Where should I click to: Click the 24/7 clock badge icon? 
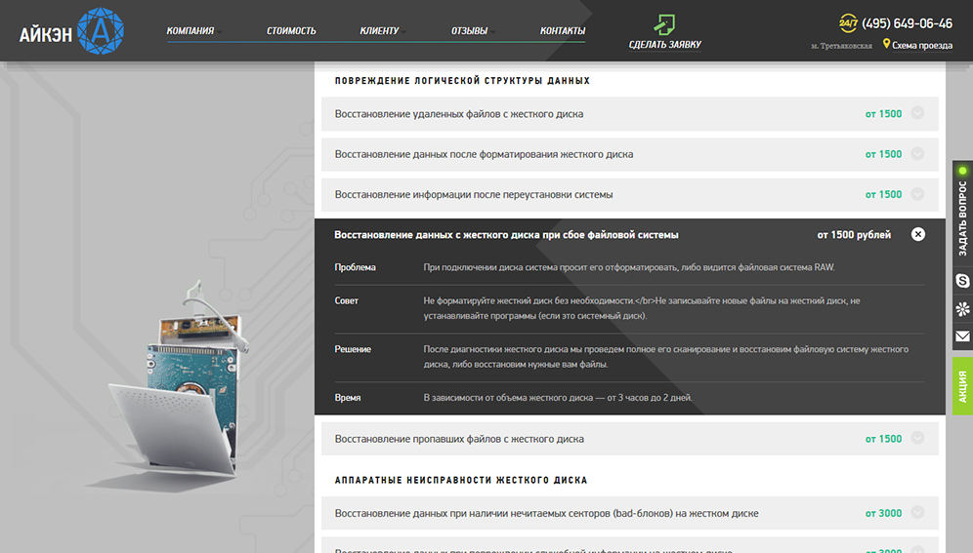(x=848, y=23)
